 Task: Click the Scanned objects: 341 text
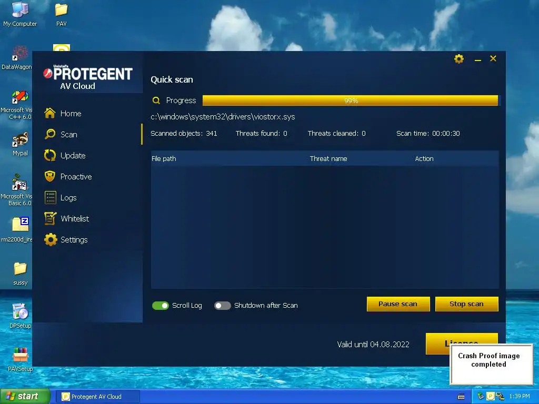point(184,134)
